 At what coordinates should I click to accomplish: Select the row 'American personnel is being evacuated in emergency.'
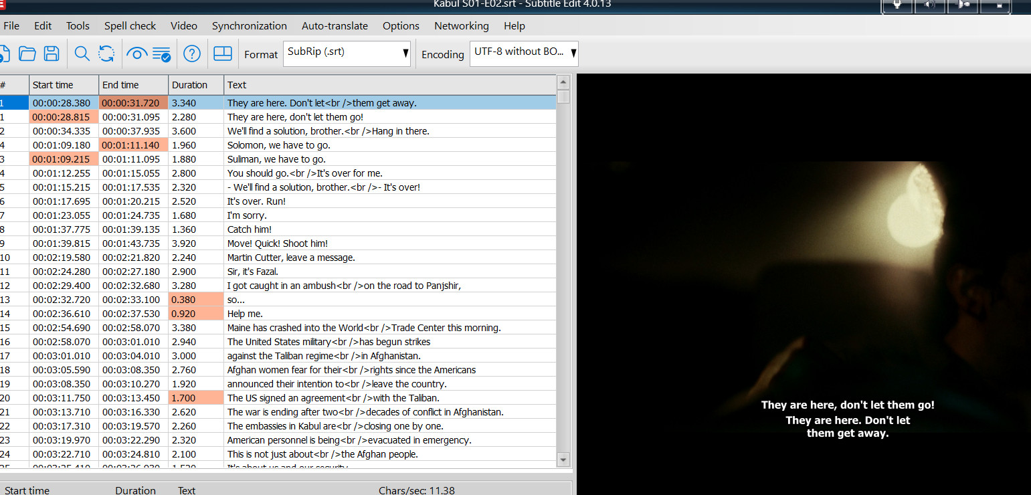278,440
